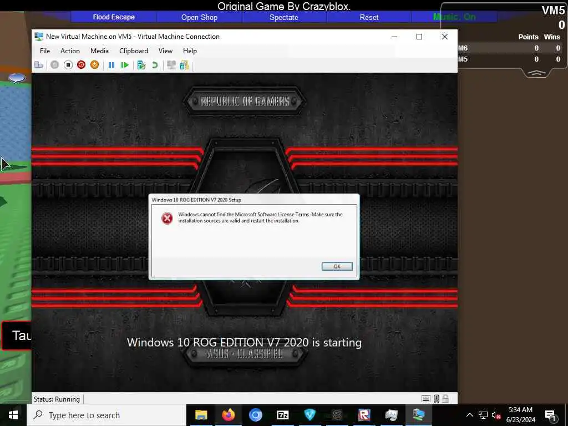The height and width of the screenshot is (426, 568).
Task: Click the lock icon in the VM status bar
Action: tap(445, 399)
